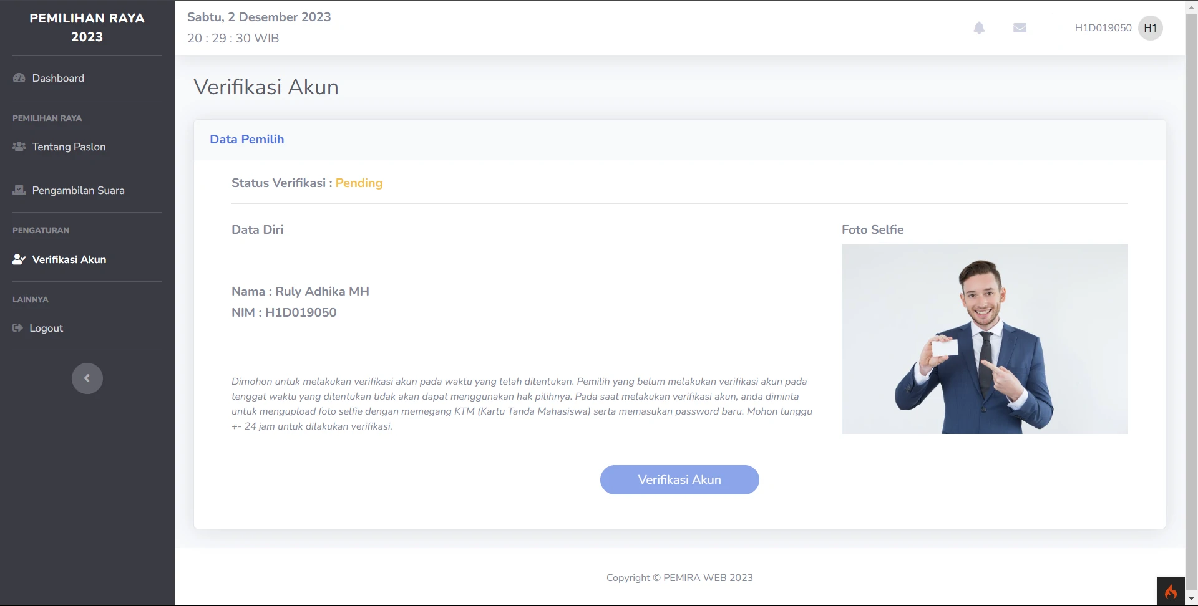Click the Pengambilan Suara ballot icon
The width and height of the screenshot is (1198, 606).
click(x=19, y=190)
